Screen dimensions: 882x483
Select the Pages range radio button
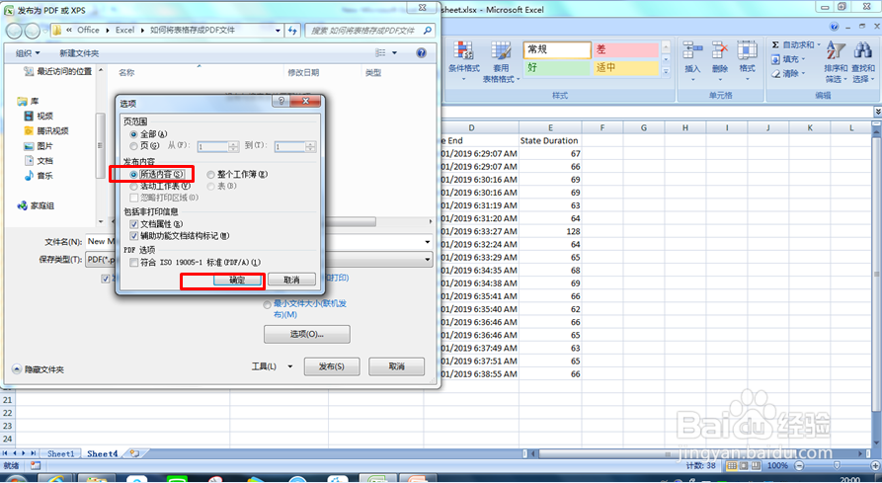[133, 145]
